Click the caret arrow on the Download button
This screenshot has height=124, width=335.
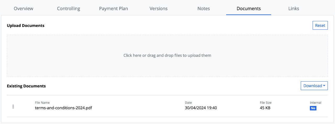324,86
